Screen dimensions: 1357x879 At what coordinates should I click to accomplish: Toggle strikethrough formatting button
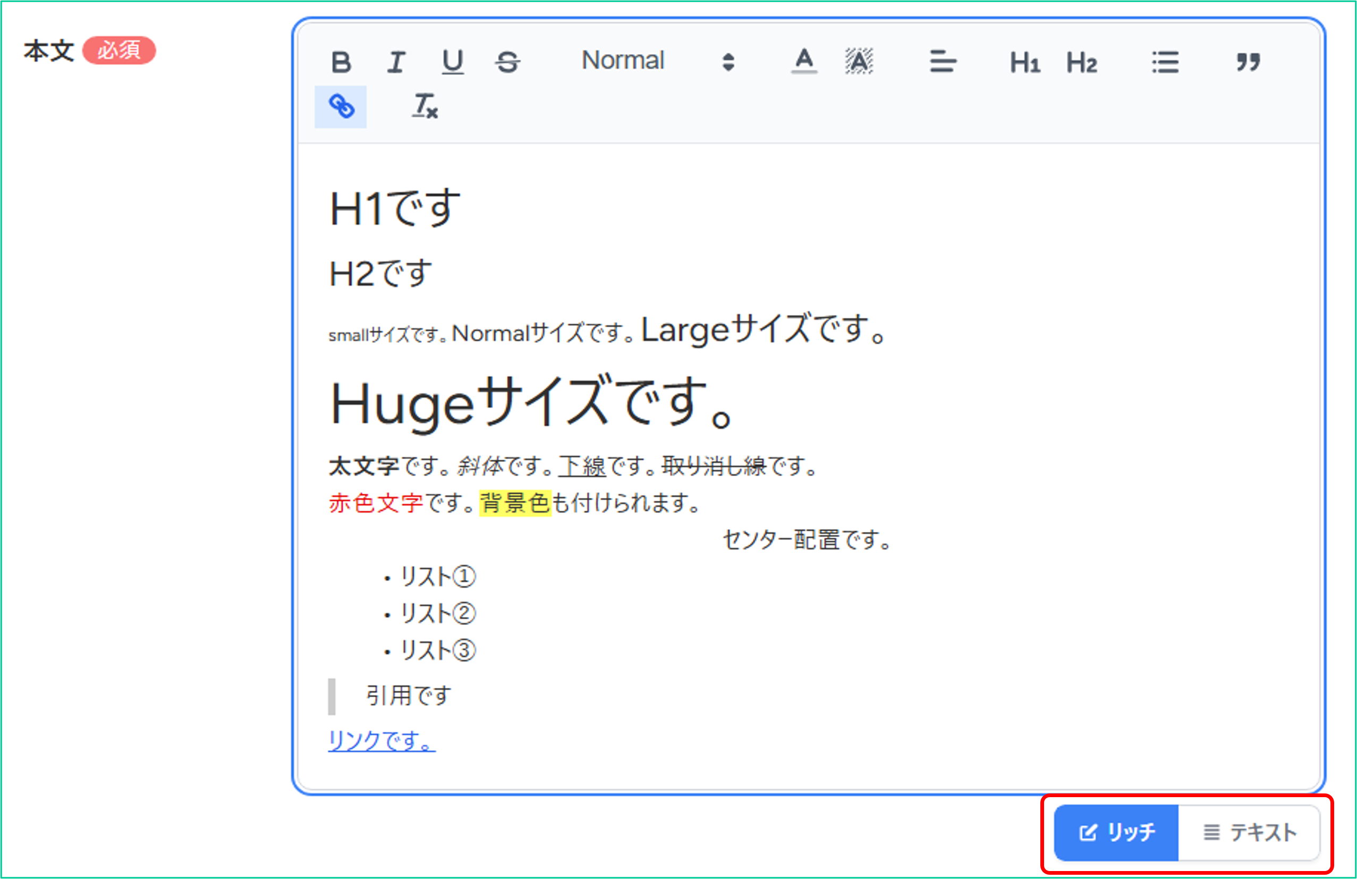coord(507,62)
